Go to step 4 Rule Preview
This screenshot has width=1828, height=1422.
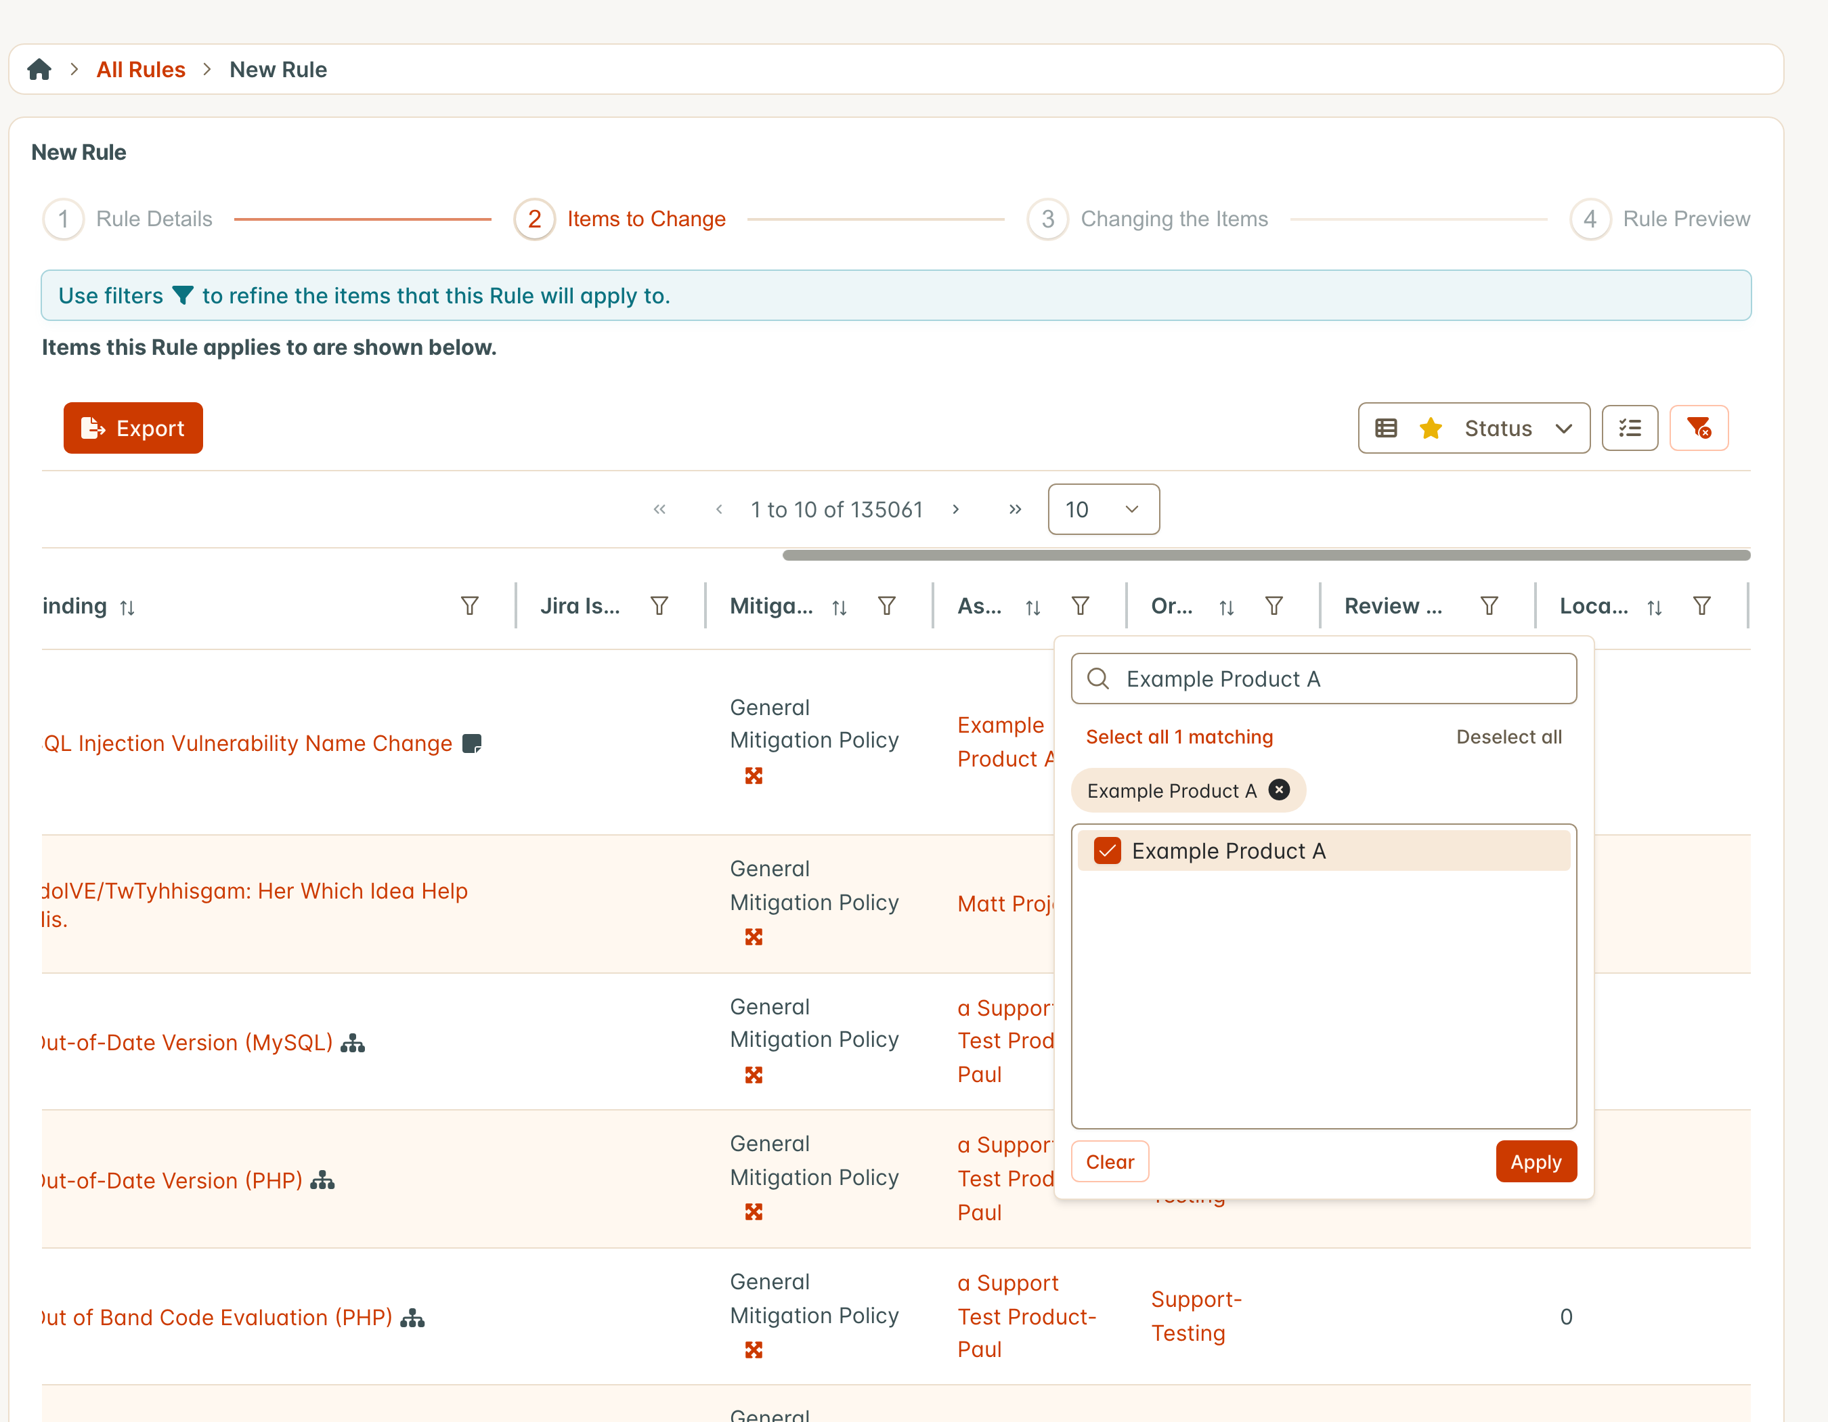[x=1660, y=219]
